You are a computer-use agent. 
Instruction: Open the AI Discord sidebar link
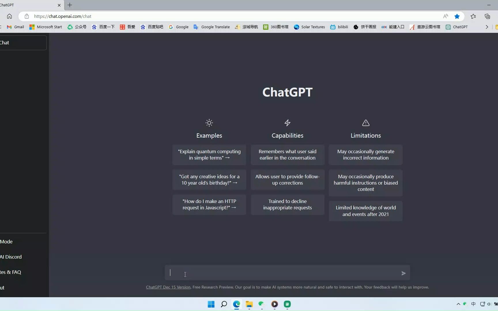coord(23,257)
